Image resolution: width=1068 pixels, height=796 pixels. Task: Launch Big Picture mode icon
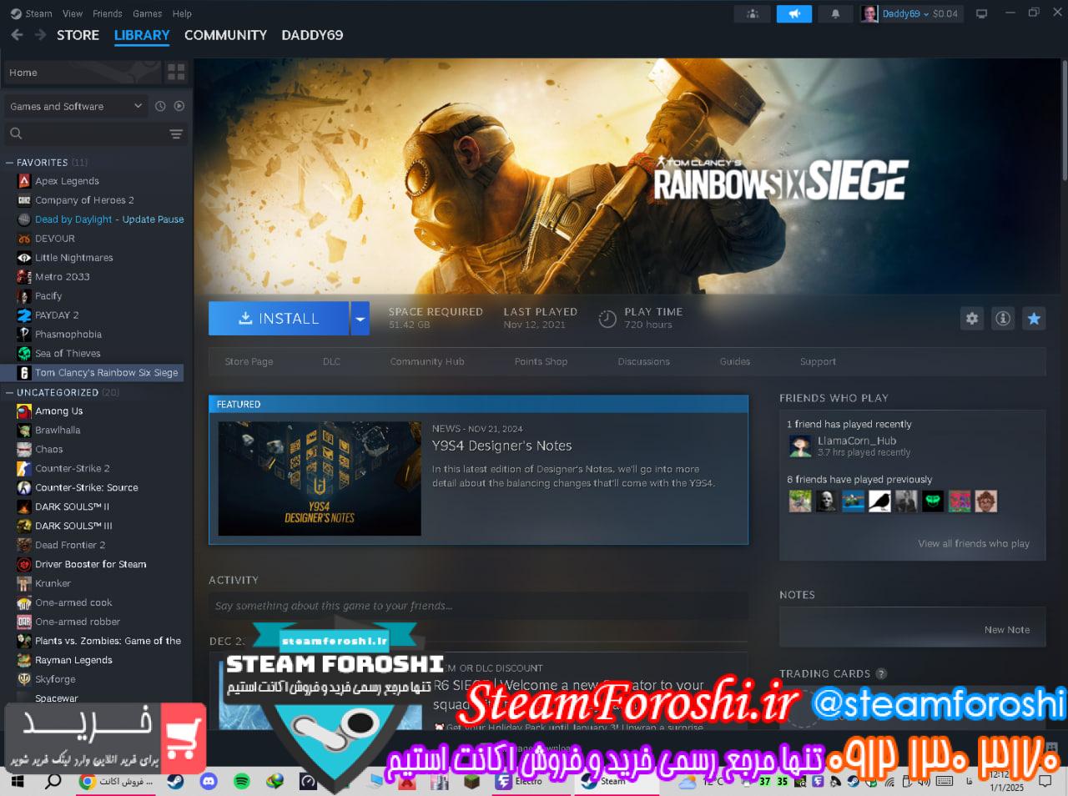(982, 13)
